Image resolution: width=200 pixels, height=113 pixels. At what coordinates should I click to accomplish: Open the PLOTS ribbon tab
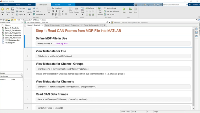18,5
